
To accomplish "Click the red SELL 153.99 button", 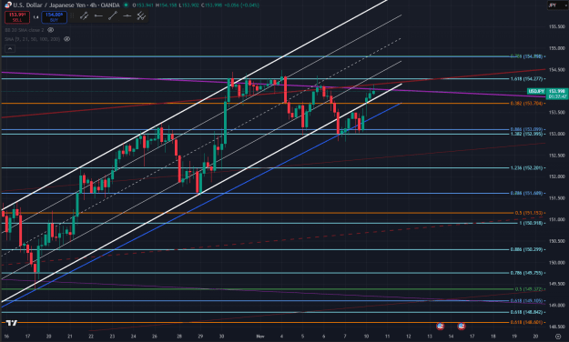I will click(x=17, y=17).
